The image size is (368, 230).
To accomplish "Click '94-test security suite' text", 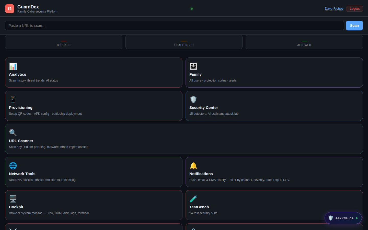I will [203, 213].
